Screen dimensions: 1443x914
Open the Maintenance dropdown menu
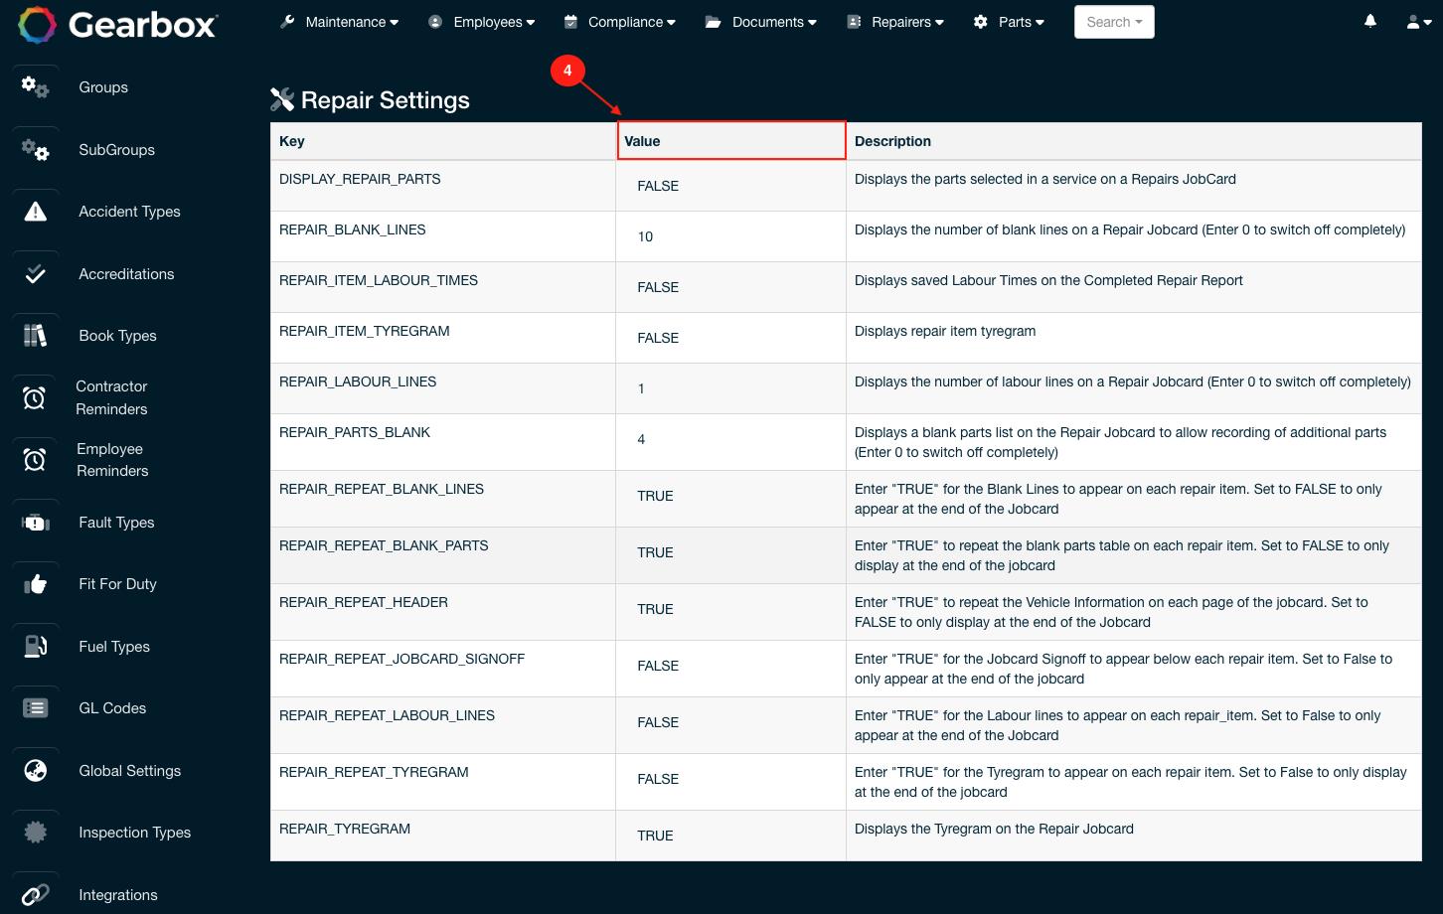pos(339,21)
